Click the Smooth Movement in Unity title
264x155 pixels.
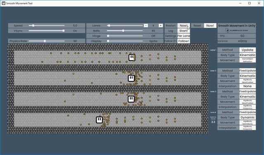237,26
